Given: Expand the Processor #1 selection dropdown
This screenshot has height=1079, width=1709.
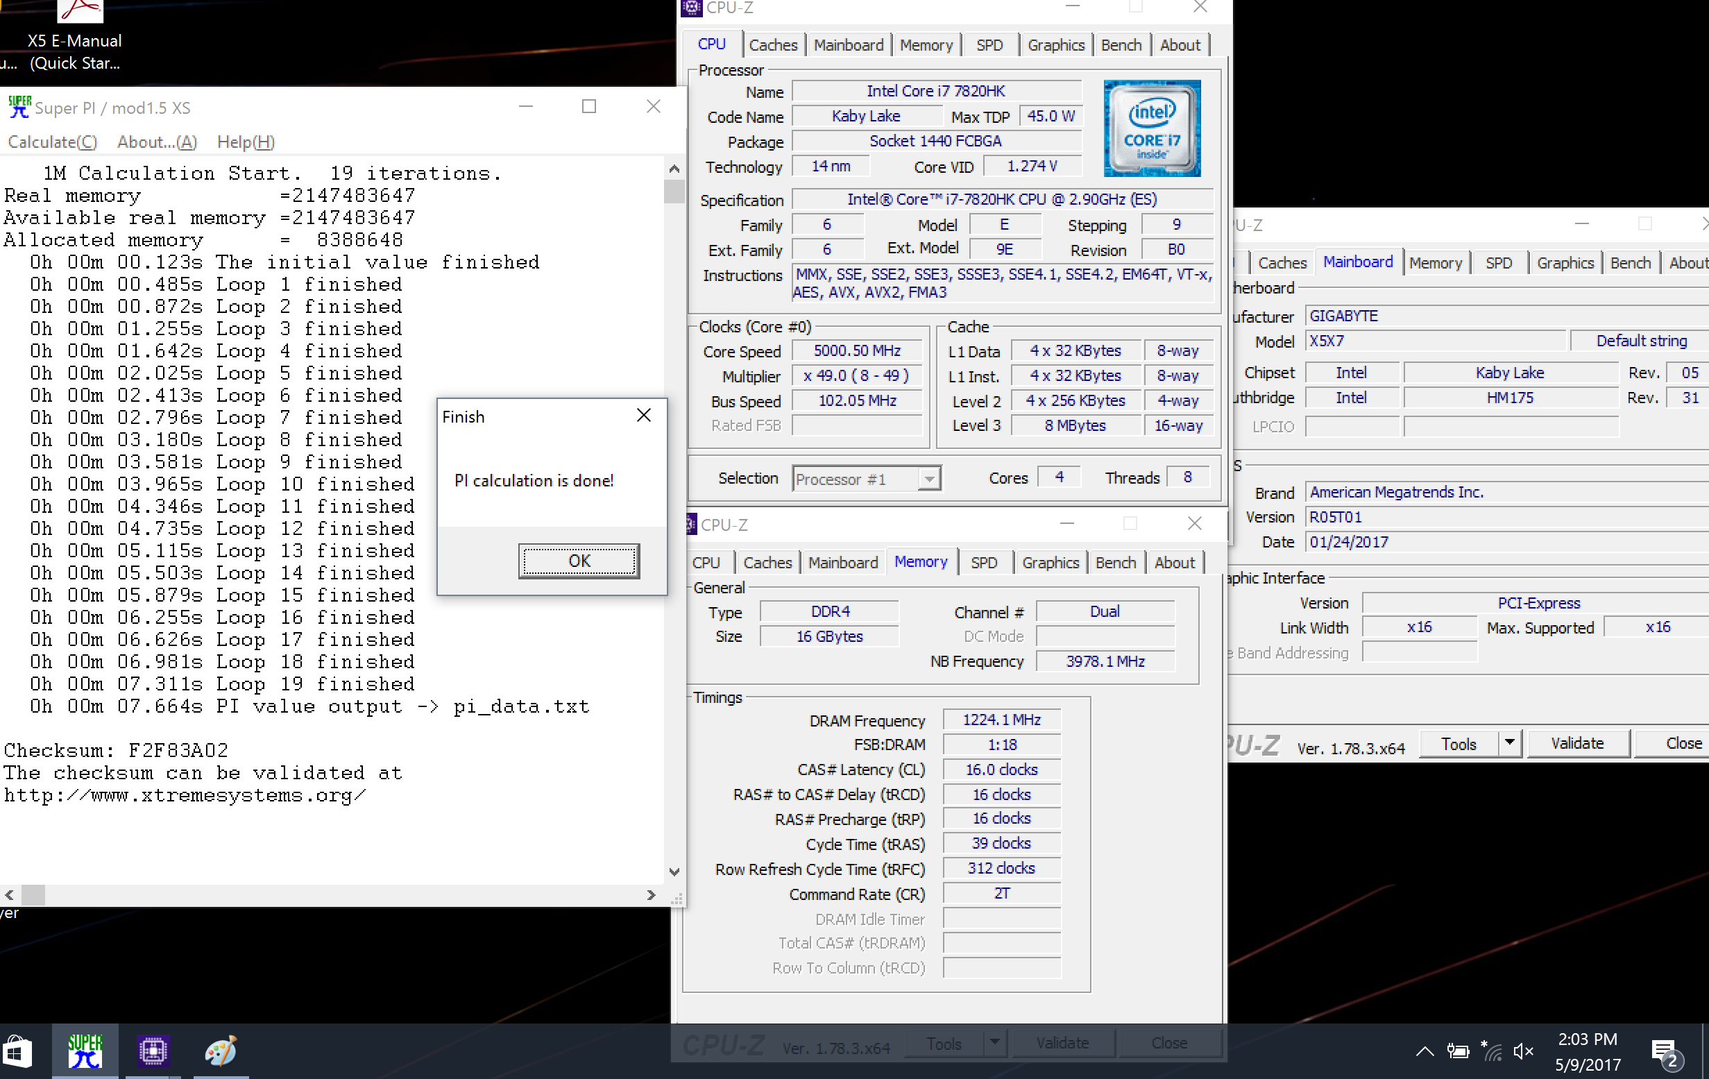Looking at the screenshot, I should (x=928, y=479).
